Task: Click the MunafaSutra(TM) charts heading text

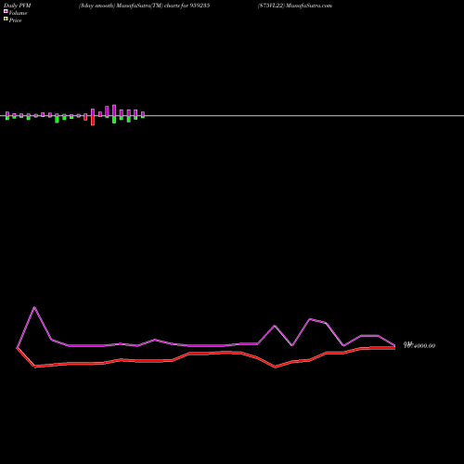Action: pos(144,6)
